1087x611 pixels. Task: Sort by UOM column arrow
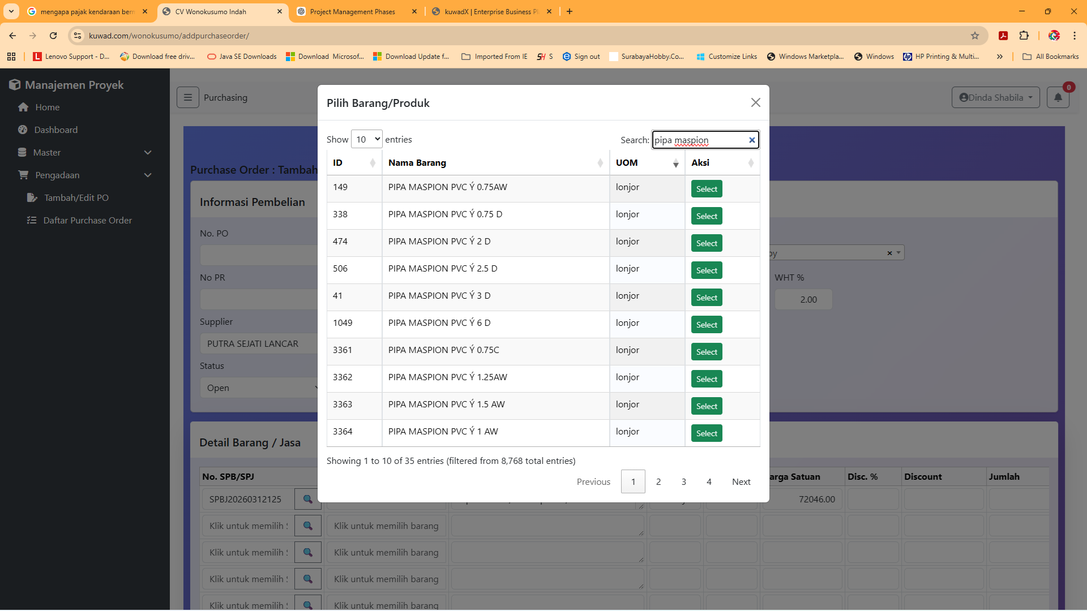tap(675, 163)
